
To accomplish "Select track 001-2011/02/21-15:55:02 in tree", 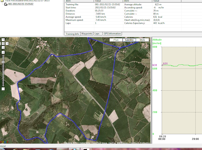I will pyautogui.click(x=21, y=4).
